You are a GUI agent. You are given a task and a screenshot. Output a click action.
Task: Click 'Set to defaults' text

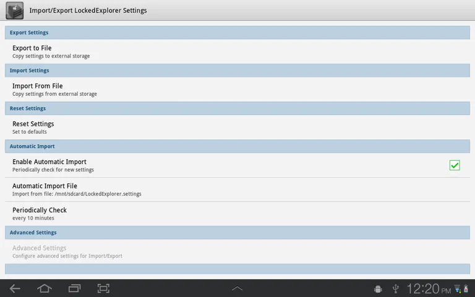point(30,132)
